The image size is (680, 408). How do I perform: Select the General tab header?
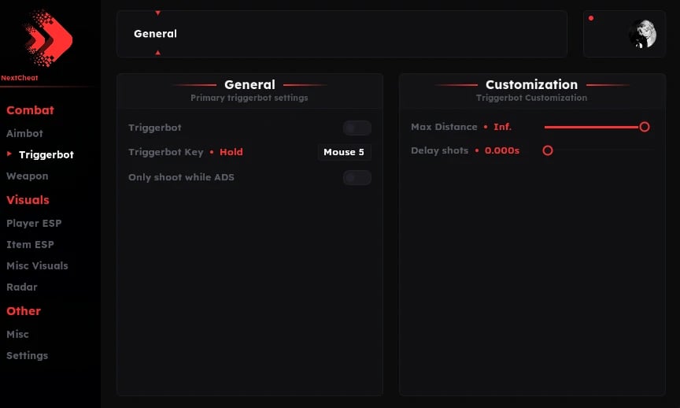pos(155,34)
